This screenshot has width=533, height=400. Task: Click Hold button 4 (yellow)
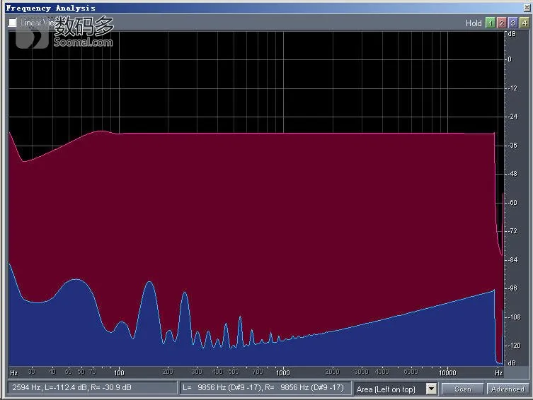[525, 23]
